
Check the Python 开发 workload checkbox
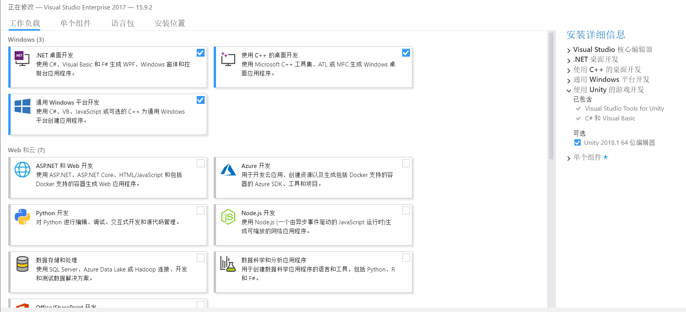(x=201, y=210)
